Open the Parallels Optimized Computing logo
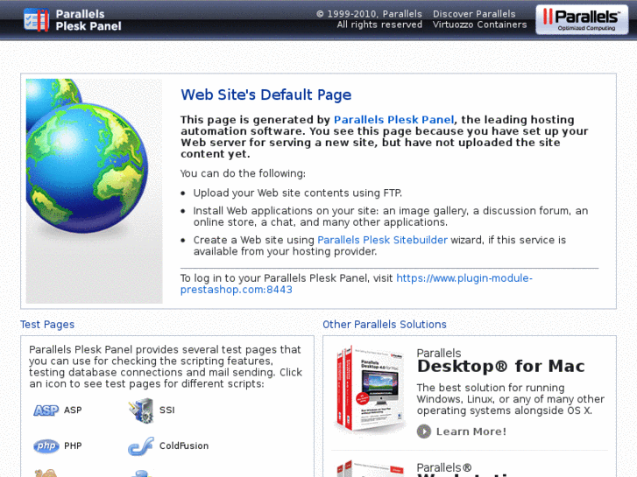The width and height of the screenshot is (637, 477). pos(582,19)
